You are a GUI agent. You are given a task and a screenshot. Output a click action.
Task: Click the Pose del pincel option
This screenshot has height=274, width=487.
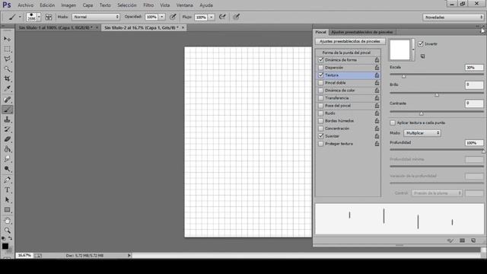pos(338,106)
